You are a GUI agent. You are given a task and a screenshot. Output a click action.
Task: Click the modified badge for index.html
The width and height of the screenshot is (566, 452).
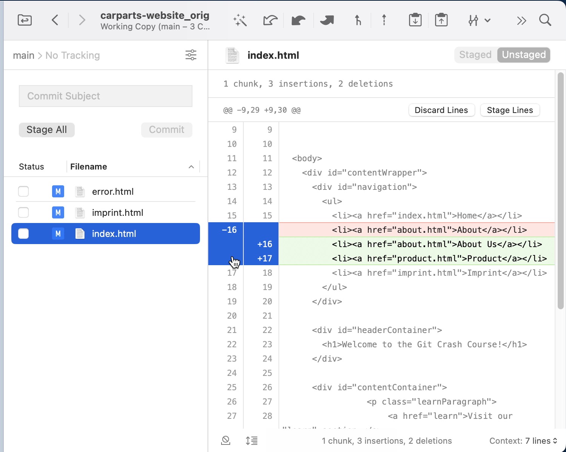[58, 234]
